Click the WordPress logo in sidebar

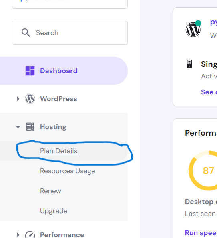click(30, 99)
